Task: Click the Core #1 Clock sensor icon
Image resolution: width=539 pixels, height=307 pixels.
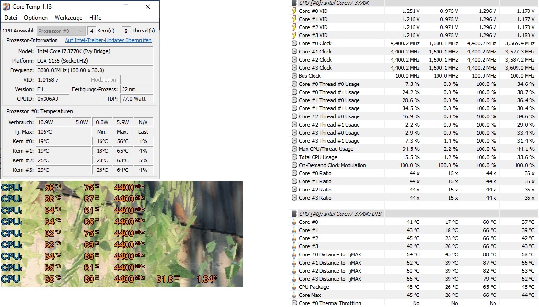Action: pyautogui.click(x=294, y=52)
